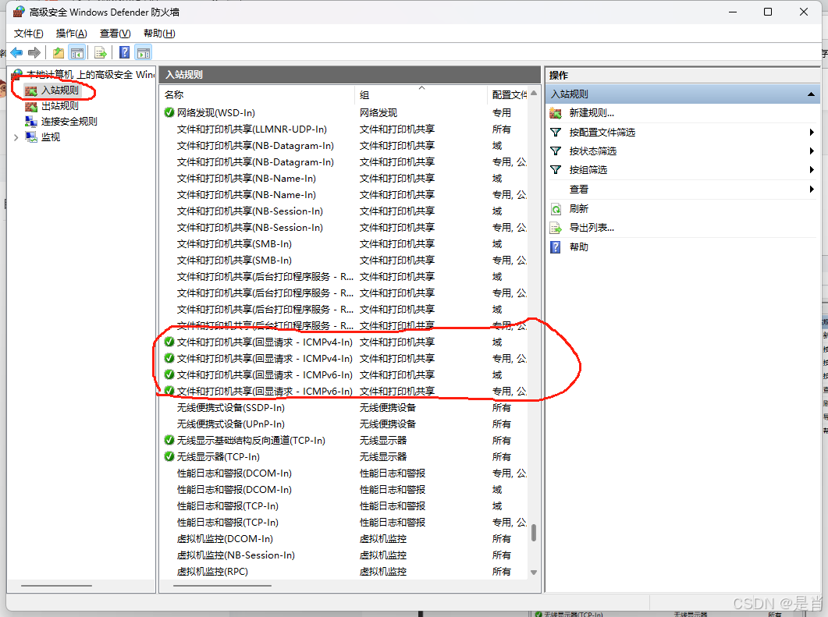Screen dimensions: 828x617
Task: Open 查看 submenu arrow in actions
Action: click(812, 190)
